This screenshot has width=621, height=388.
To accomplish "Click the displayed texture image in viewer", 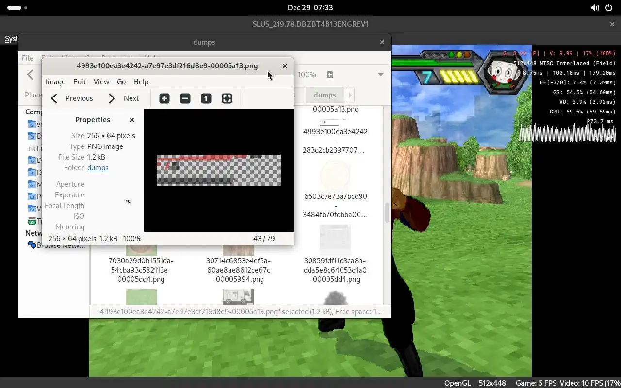I will (219, 170).
